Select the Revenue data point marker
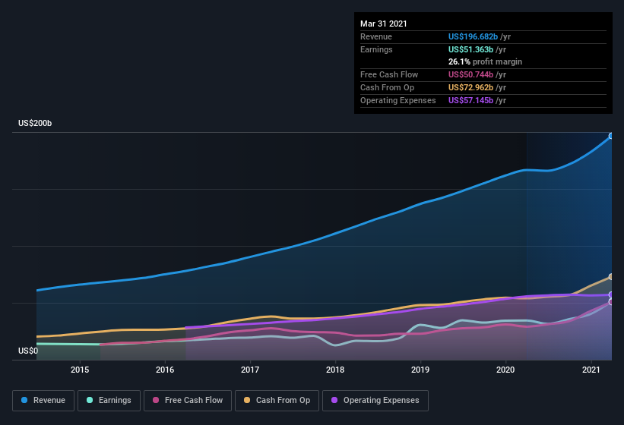This screenshot has height=425, width=624. click(611, 136)
